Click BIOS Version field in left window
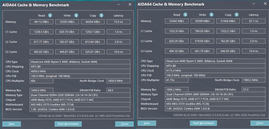Image resolution: width=269 pixels, height=129 pixels. point(80,109)
